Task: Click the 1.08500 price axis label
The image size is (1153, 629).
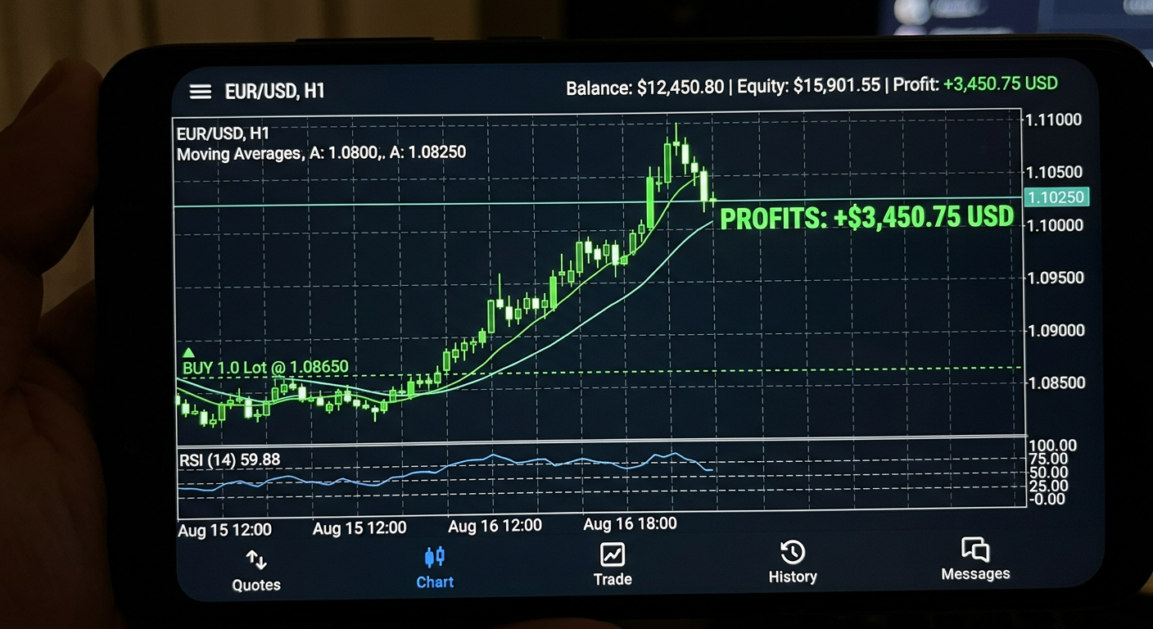Action: (x=1056, y=382)
